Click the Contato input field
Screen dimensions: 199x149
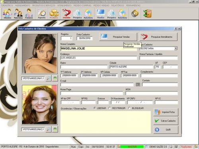(160, 84)
